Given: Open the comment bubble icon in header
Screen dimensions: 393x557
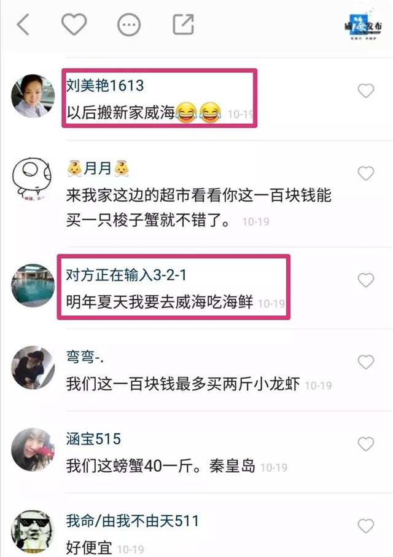Looking at the screenshot, I should tap(129, 25).
